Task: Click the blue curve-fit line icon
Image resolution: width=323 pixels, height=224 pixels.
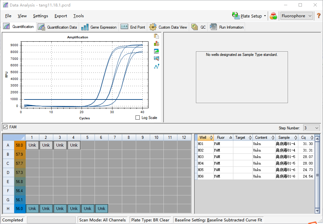Action: tap(156, 66)
